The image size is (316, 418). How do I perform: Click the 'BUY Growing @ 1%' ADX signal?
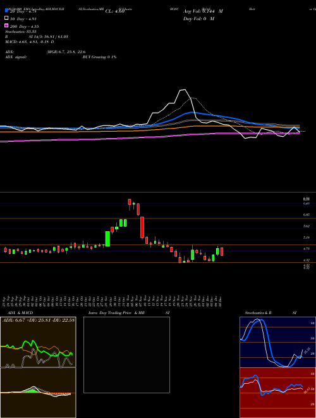coord(99,57)
